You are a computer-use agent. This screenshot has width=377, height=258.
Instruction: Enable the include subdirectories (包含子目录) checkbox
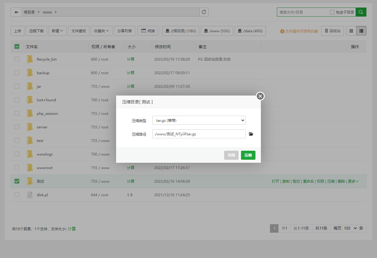pos(332,12)
